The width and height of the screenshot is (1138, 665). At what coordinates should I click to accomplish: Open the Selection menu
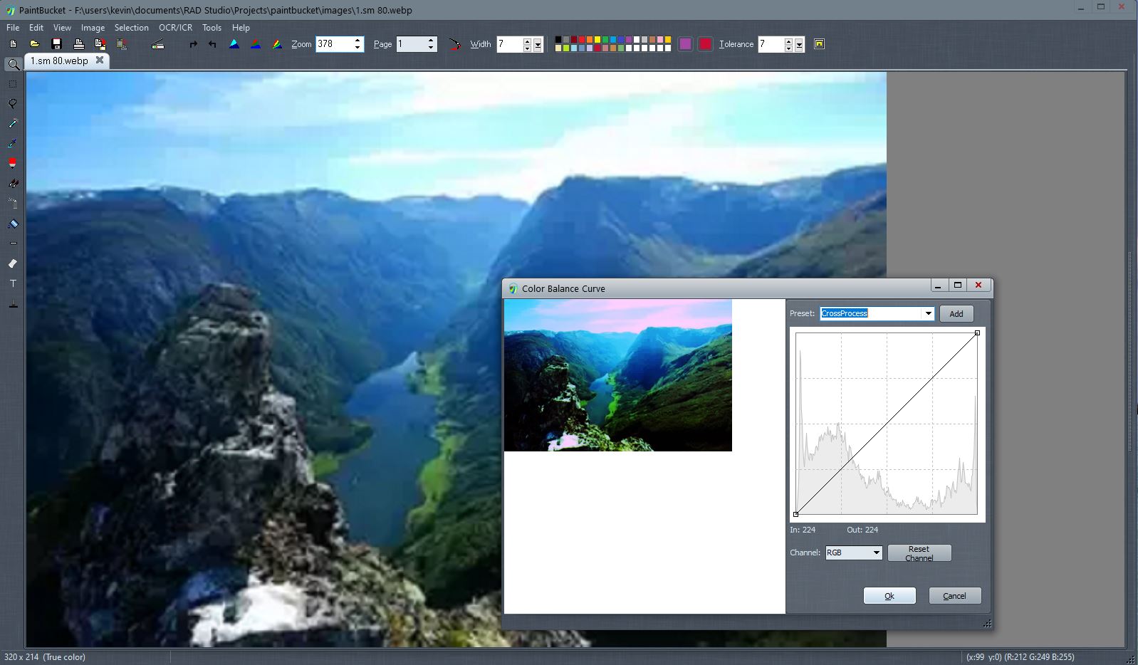click(x=132, y=27)
